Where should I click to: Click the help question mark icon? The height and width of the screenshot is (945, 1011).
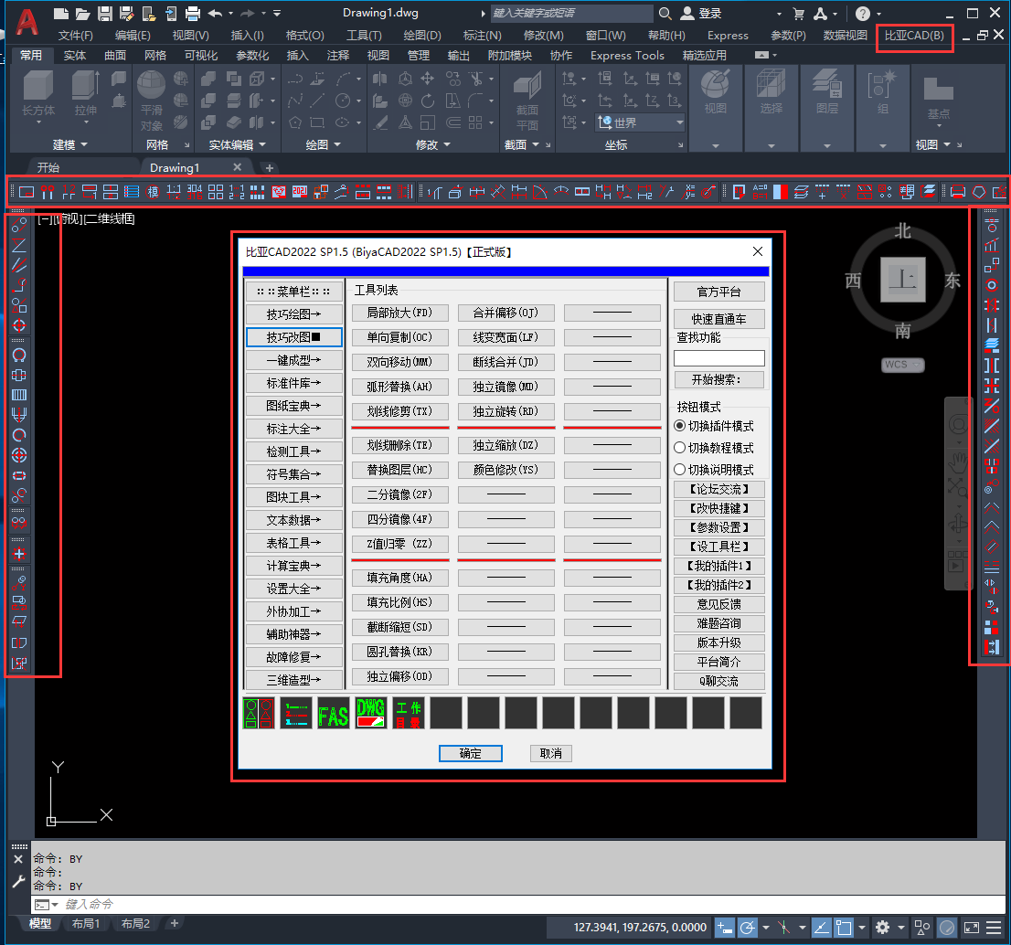863,13
